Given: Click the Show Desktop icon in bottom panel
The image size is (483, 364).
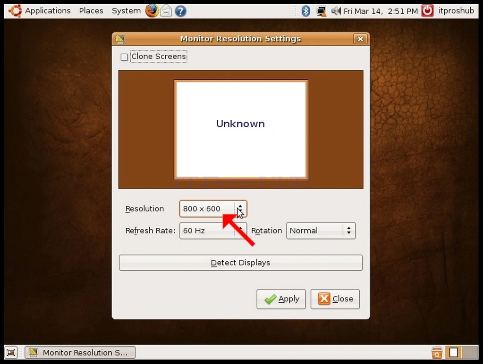Looking at the screenshot, I should (11, 352).
